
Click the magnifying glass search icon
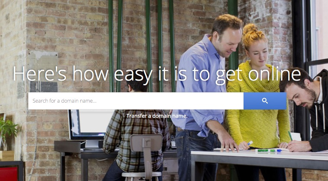click(x=265, y=101)
